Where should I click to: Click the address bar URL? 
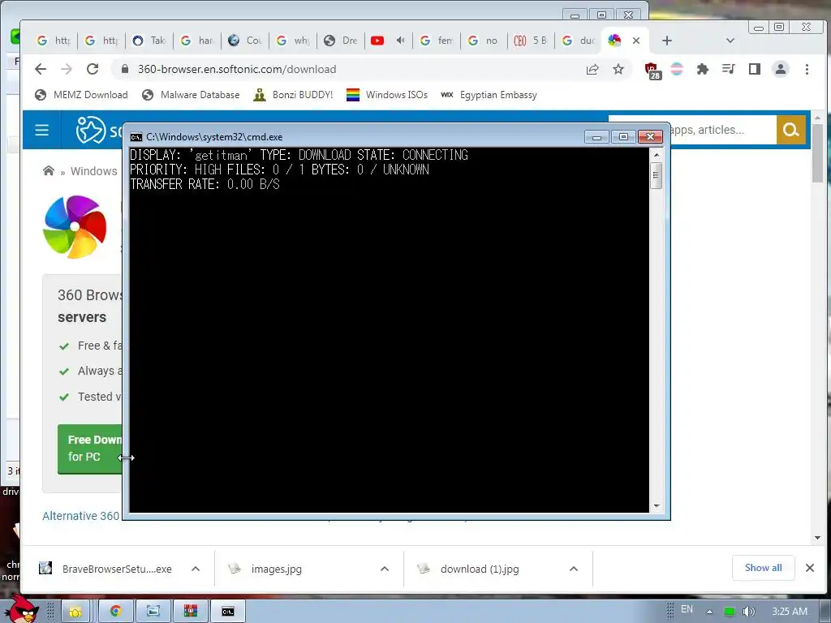(x=237, y=69)
